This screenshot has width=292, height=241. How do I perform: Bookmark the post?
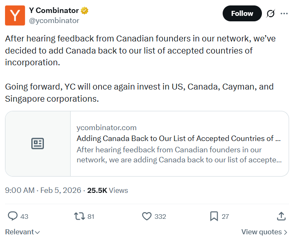click(x=214, y=216)
